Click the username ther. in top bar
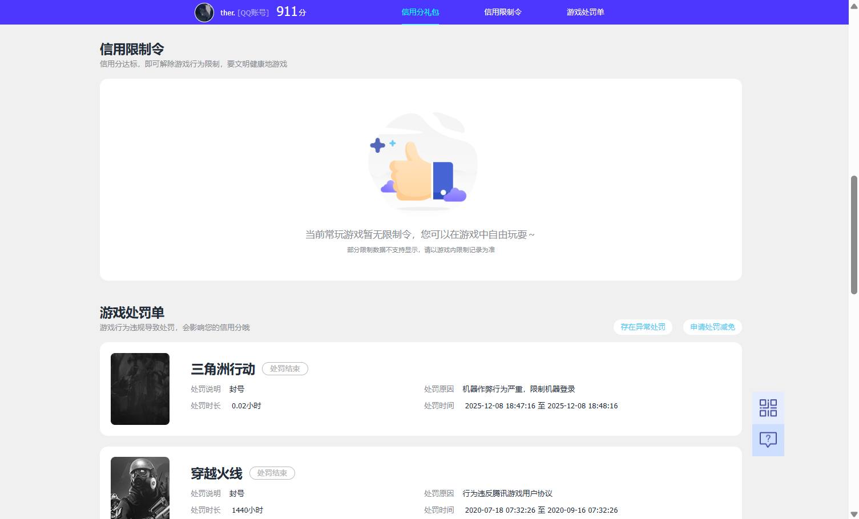The image size is (859, 519). (228, 13)
